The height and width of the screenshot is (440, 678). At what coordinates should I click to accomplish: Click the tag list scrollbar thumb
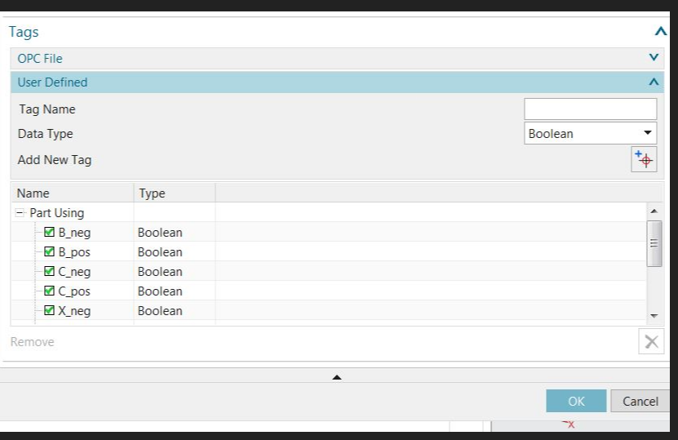(654, 243)
